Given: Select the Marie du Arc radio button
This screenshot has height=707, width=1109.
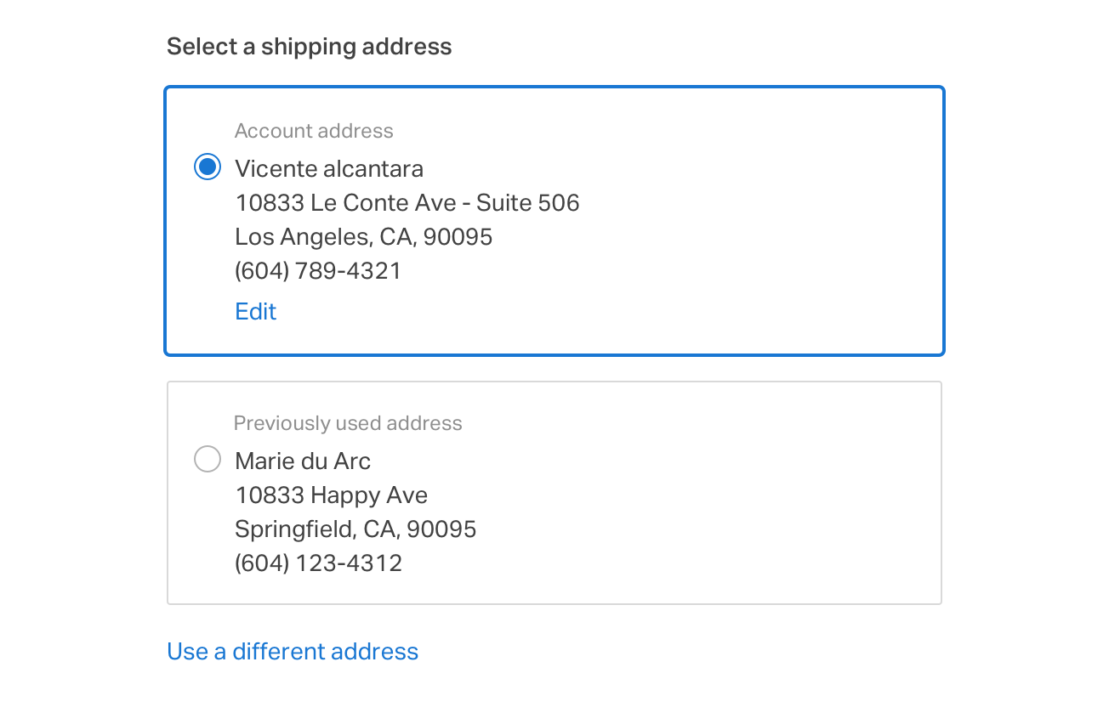Looking at the screenshot, I should click(208, 460).
